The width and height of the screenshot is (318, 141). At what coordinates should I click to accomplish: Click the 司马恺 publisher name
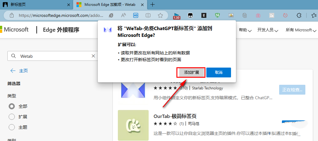[x=194, y=123]
